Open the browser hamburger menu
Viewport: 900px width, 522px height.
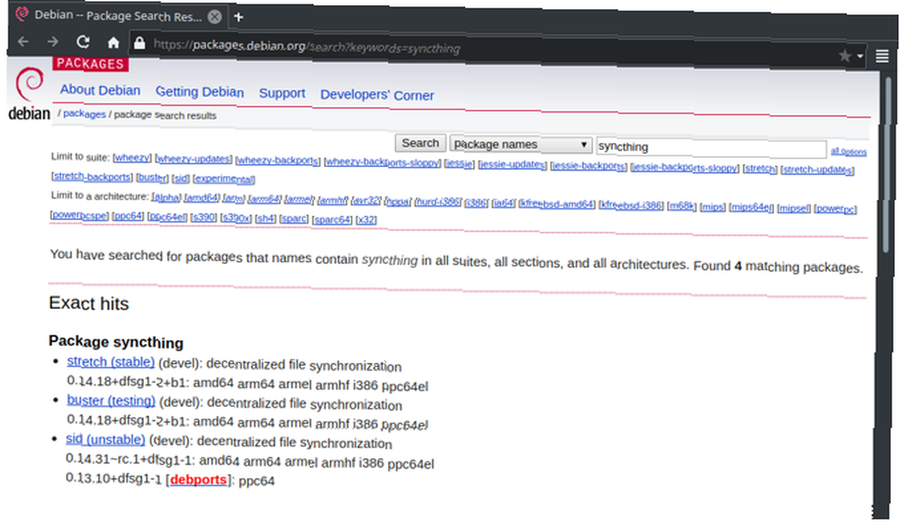click(882, 57)
